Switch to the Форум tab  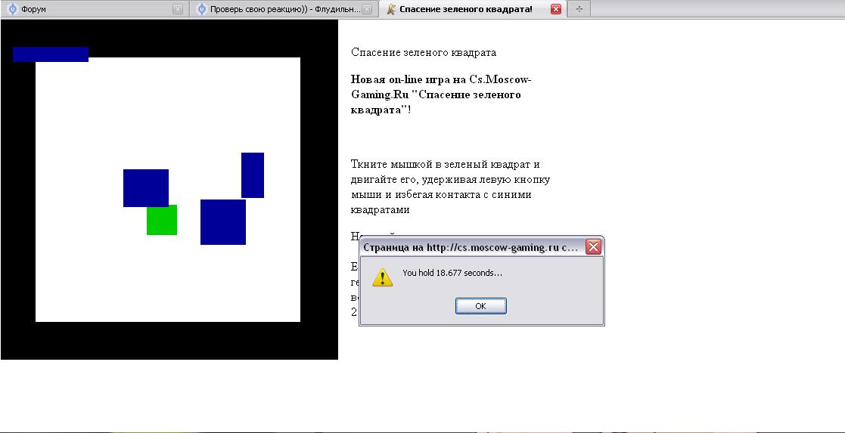tap(91, 9)
